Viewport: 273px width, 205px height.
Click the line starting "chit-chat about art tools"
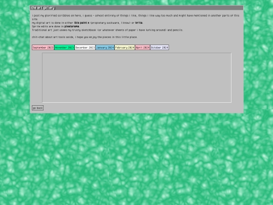tap(84, 37)
